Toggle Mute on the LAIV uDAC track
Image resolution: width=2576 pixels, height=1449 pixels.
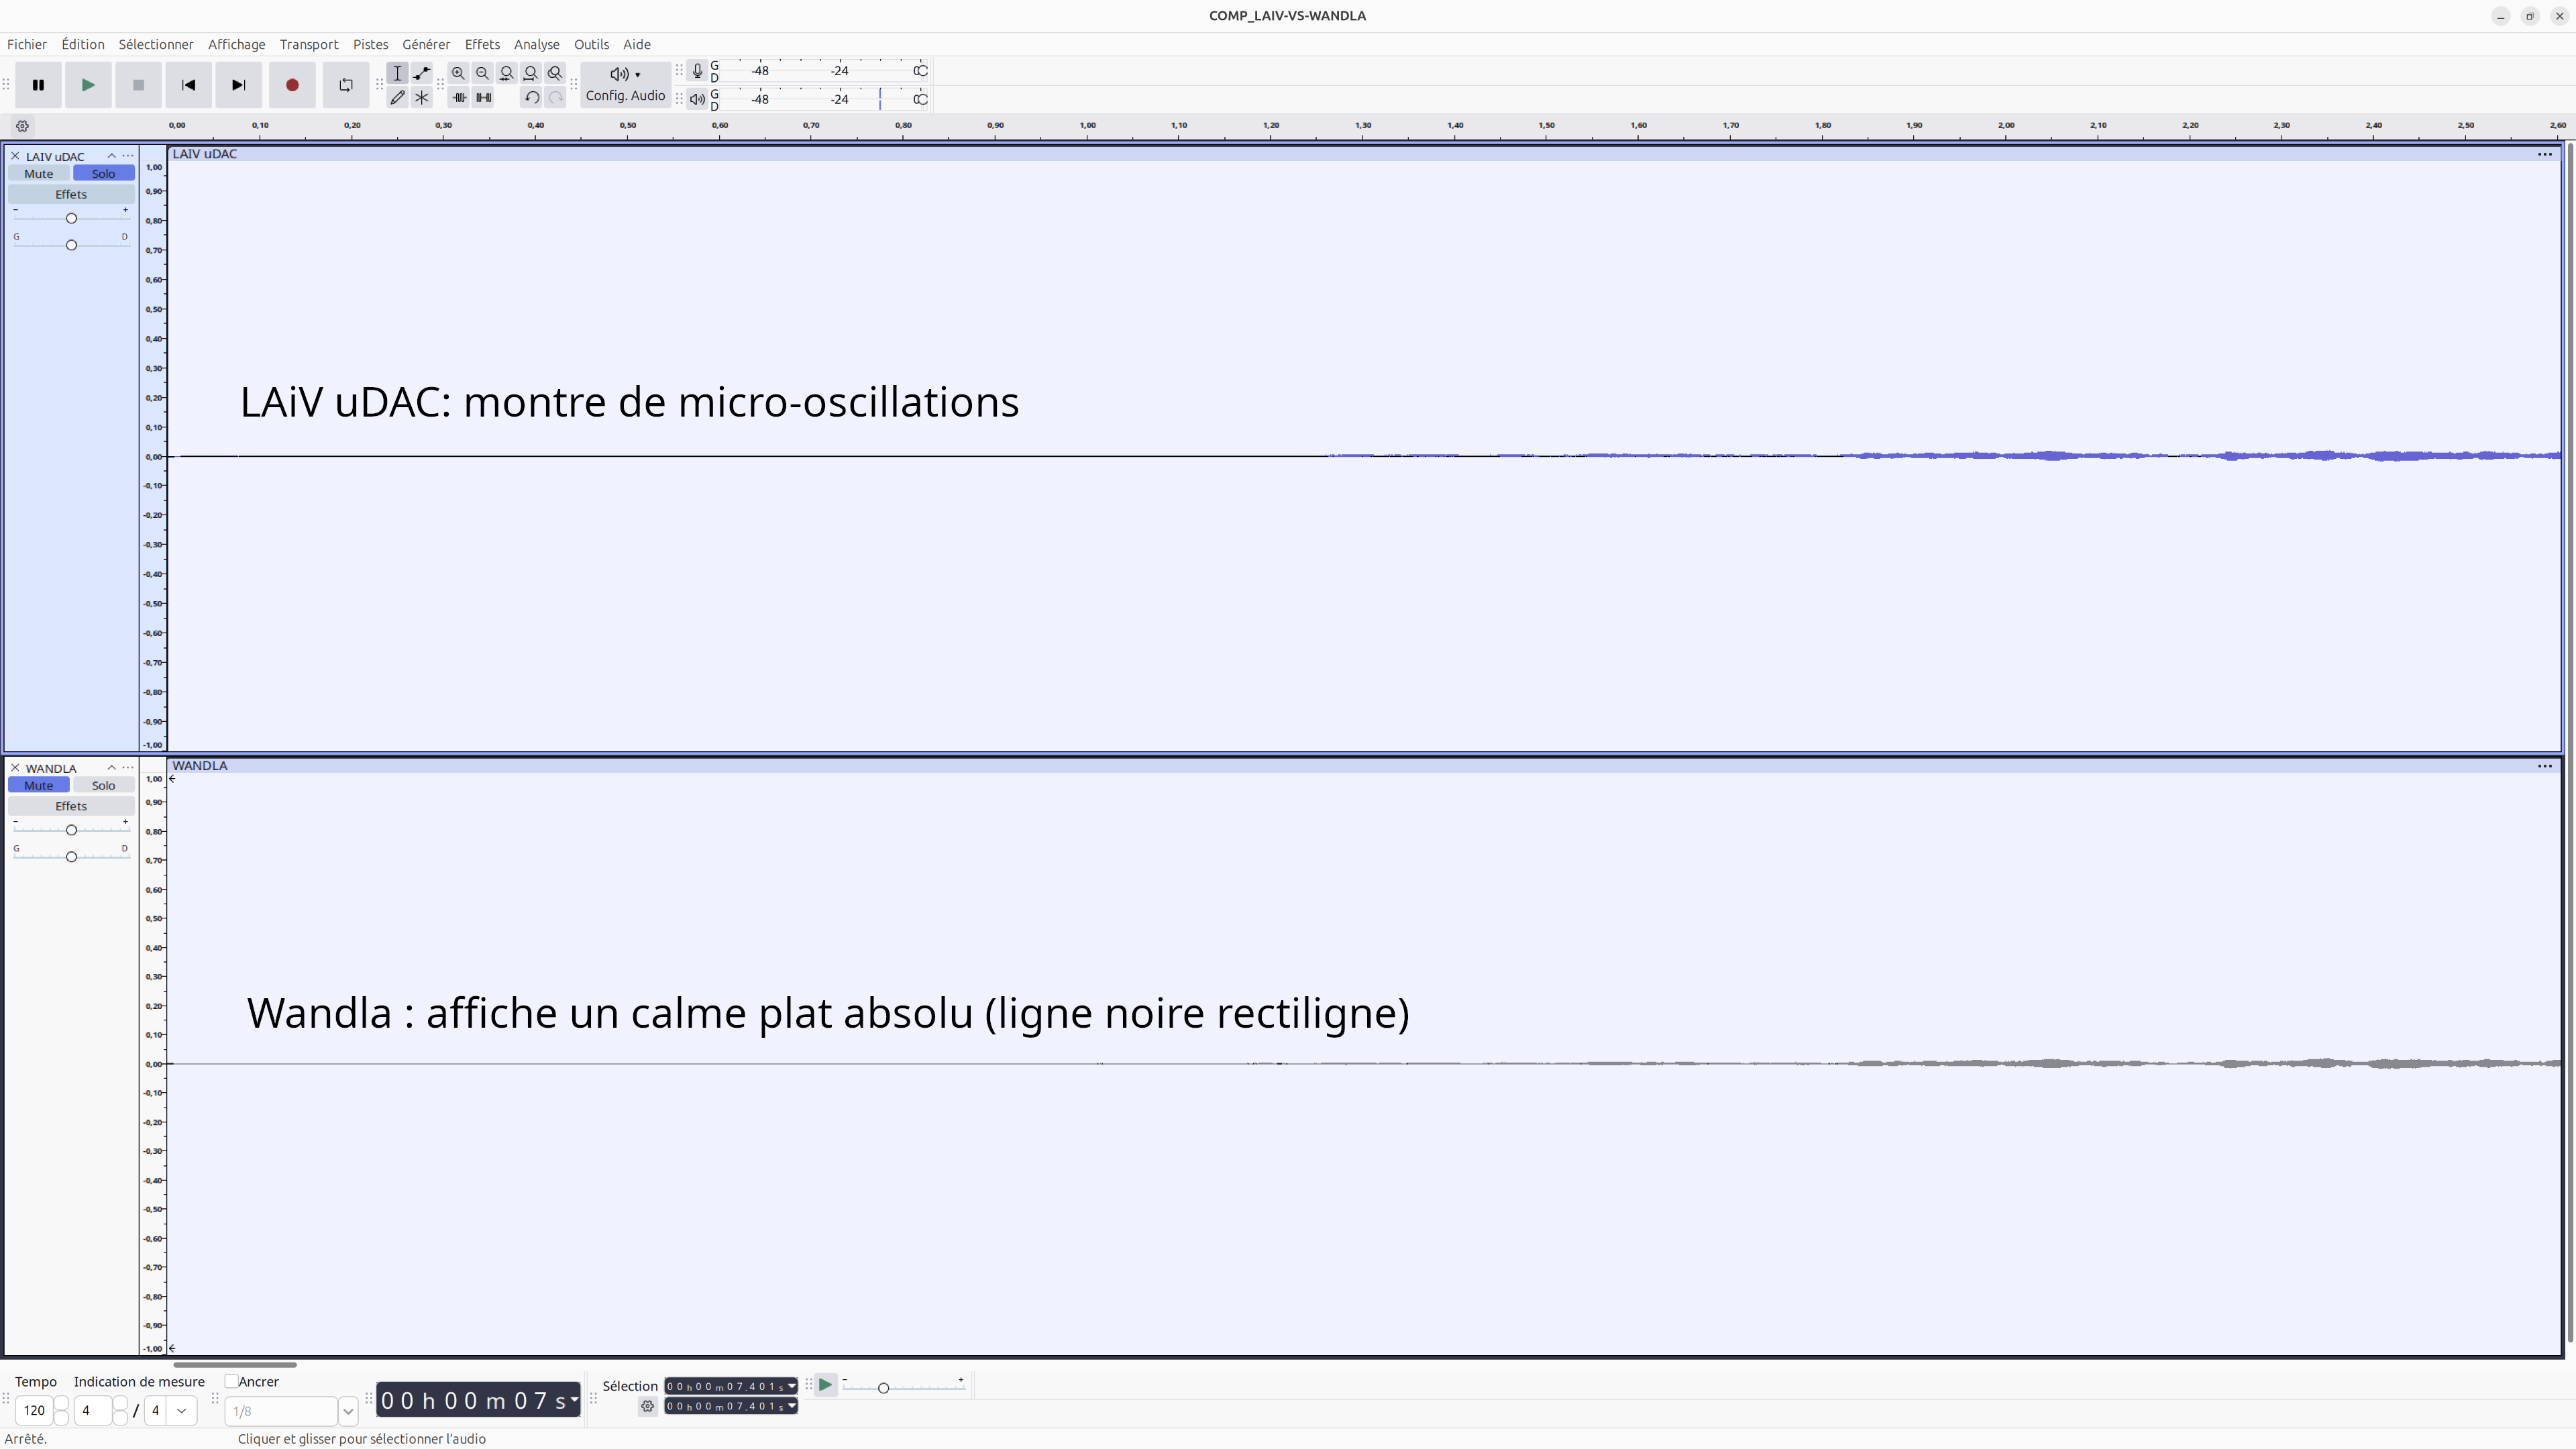39,174
